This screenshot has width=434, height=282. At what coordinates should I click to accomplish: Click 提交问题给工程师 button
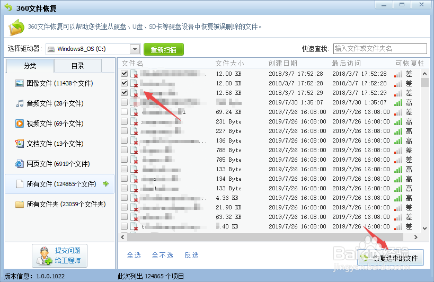59,255
